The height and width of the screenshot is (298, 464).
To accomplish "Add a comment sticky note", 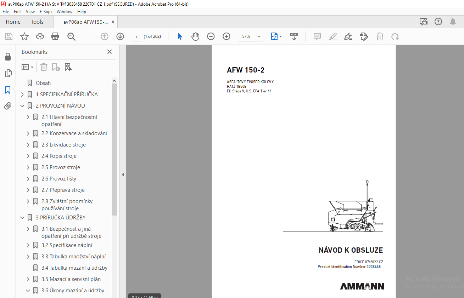I will point(317,36).
